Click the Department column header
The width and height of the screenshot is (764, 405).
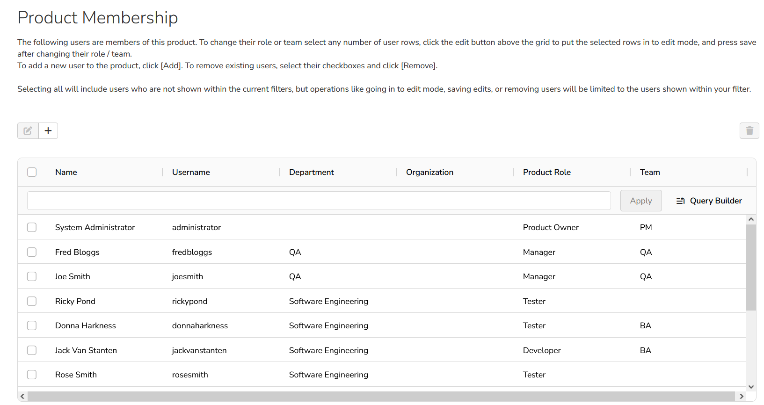[311, 172]
